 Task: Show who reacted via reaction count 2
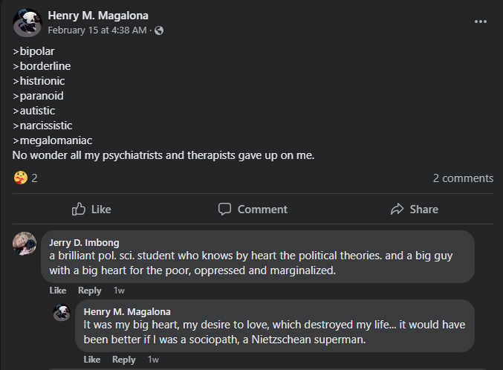[x=34, y=178]
